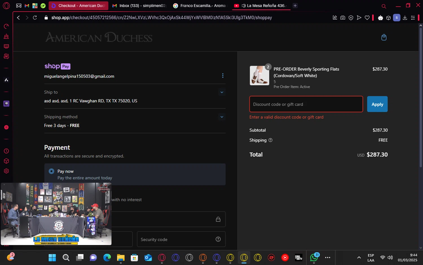
Task: Show hidden system tray icons chevron
Action: (359, 257)
